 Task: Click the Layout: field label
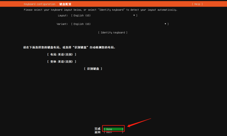(63, 15)
